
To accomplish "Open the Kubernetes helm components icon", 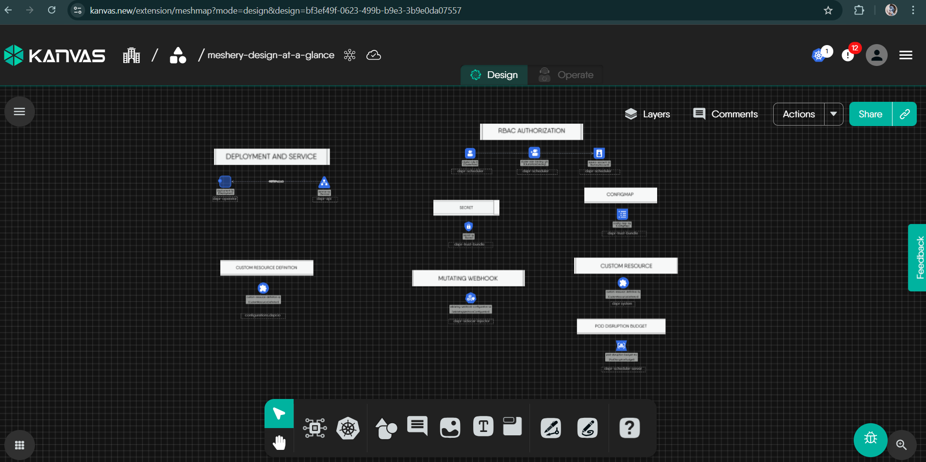I will pos(348,428).
